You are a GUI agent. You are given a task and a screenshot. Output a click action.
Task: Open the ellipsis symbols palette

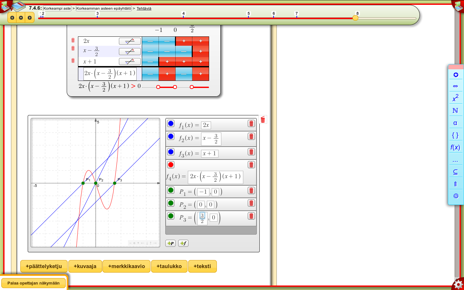[x=456, y=160]
